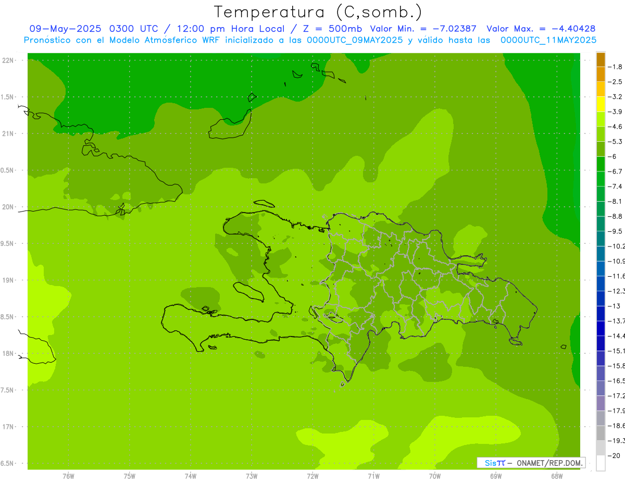
Task: Click the '-1.8' legend value
Action: coord(615,67)
